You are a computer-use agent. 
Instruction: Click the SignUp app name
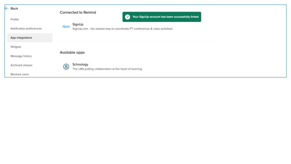[78, 24]
